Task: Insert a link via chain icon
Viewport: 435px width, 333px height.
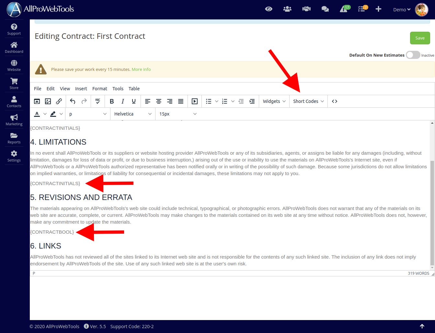Action: click(59, 101)
